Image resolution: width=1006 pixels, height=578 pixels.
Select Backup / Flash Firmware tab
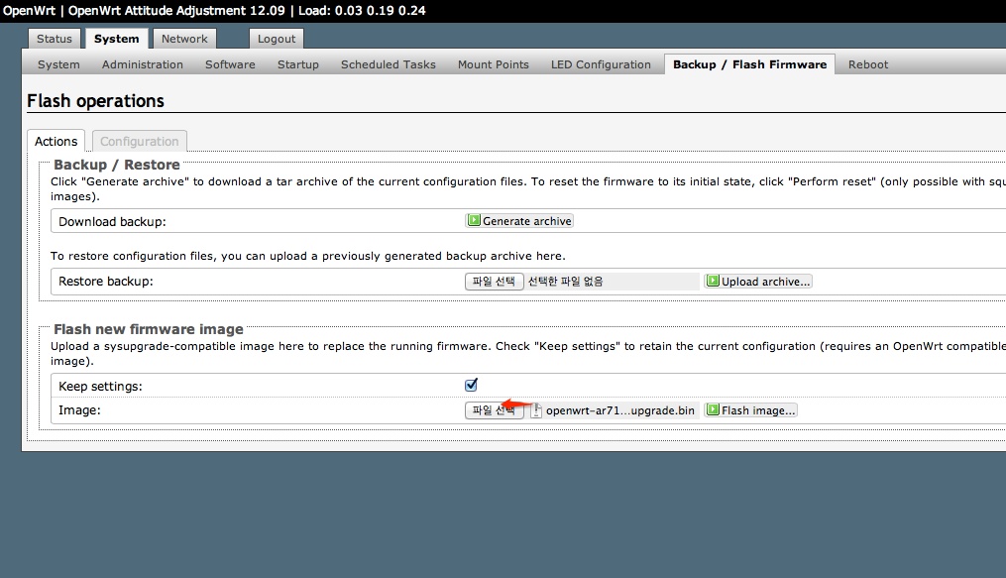pos(749,64)
